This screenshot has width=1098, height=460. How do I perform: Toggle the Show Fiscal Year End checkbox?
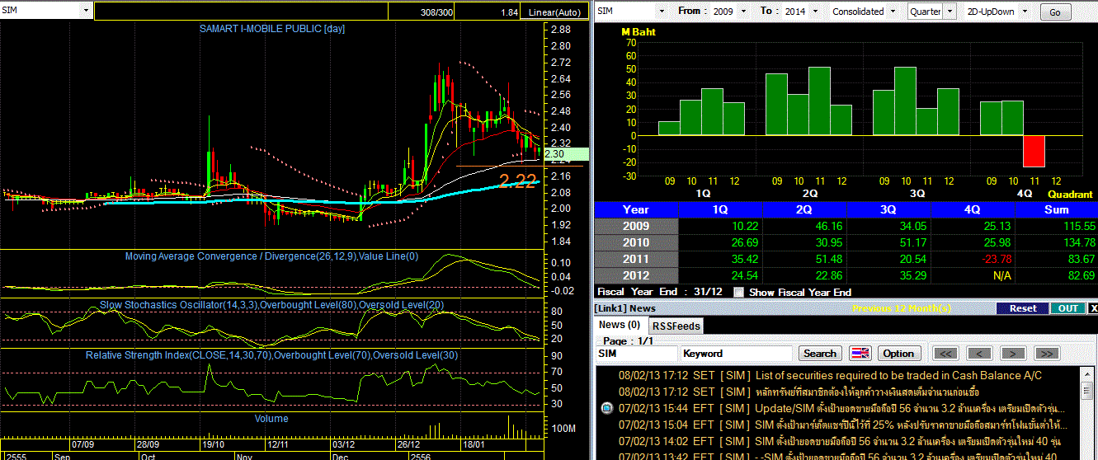[x=739, y=292]
